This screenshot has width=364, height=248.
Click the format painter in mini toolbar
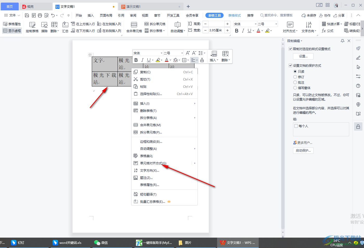(202, 60)
